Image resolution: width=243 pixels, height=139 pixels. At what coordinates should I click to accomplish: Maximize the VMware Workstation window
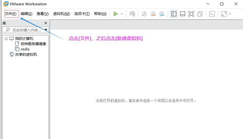222,4
